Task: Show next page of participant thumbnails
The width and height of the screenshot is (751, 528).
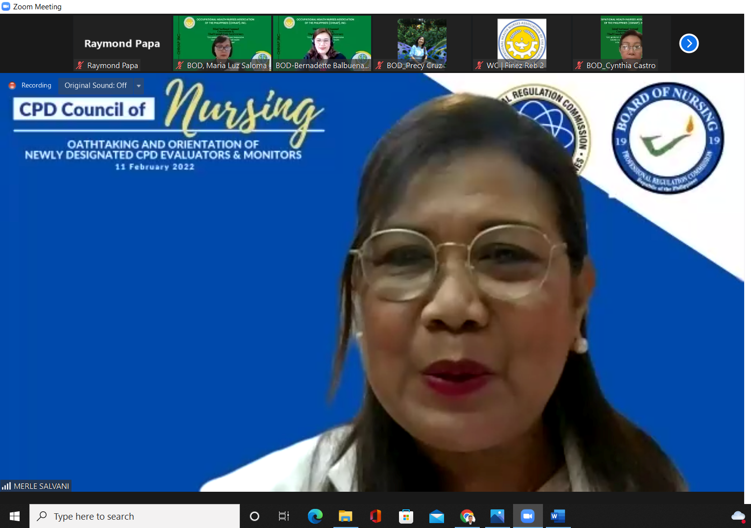Action: [689, 44]
